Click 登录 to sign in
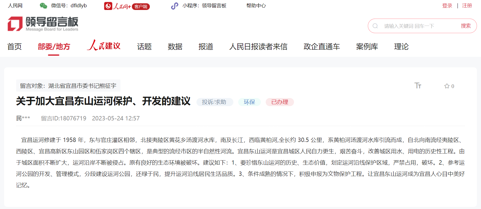Screen dimensions: 481x209 [447, 6]
